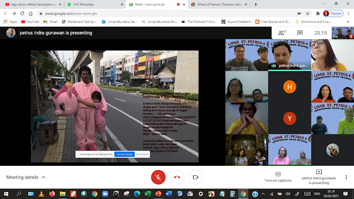Screen dimensions: 354x199
Task: Close the WhatsApp tab
Action: tap(122, 4)
